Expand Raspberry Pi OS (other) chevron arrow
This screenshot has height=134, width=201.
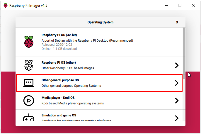coord(177,65)
